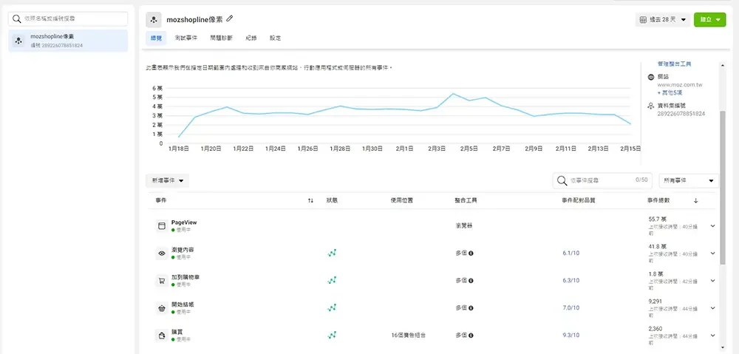Expand the PageView row chevron
The image size is (739, 354).
pos(712,226)
